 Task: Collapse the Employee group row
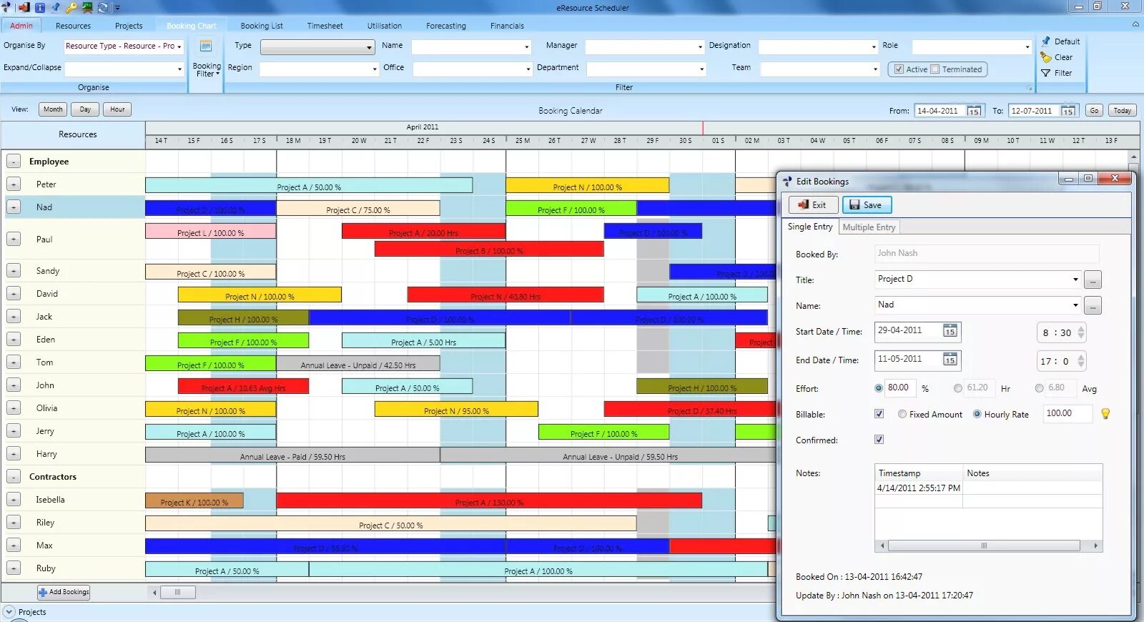coord(13,162)
